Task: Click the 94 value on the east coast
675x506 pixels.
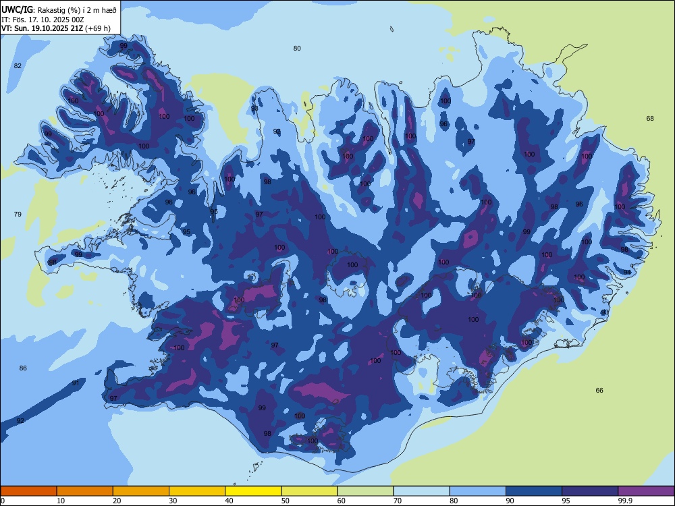Action: click(x=627, y=273)
